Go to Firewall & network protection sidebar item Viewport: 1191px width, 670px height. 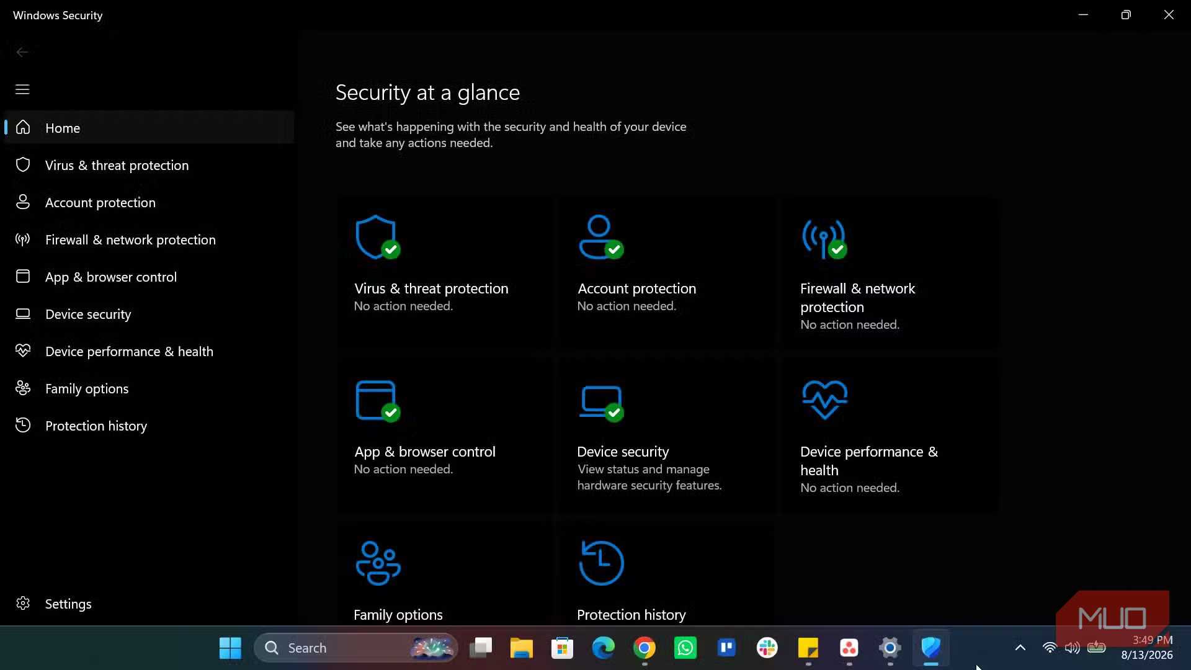[x=149, y=239]
